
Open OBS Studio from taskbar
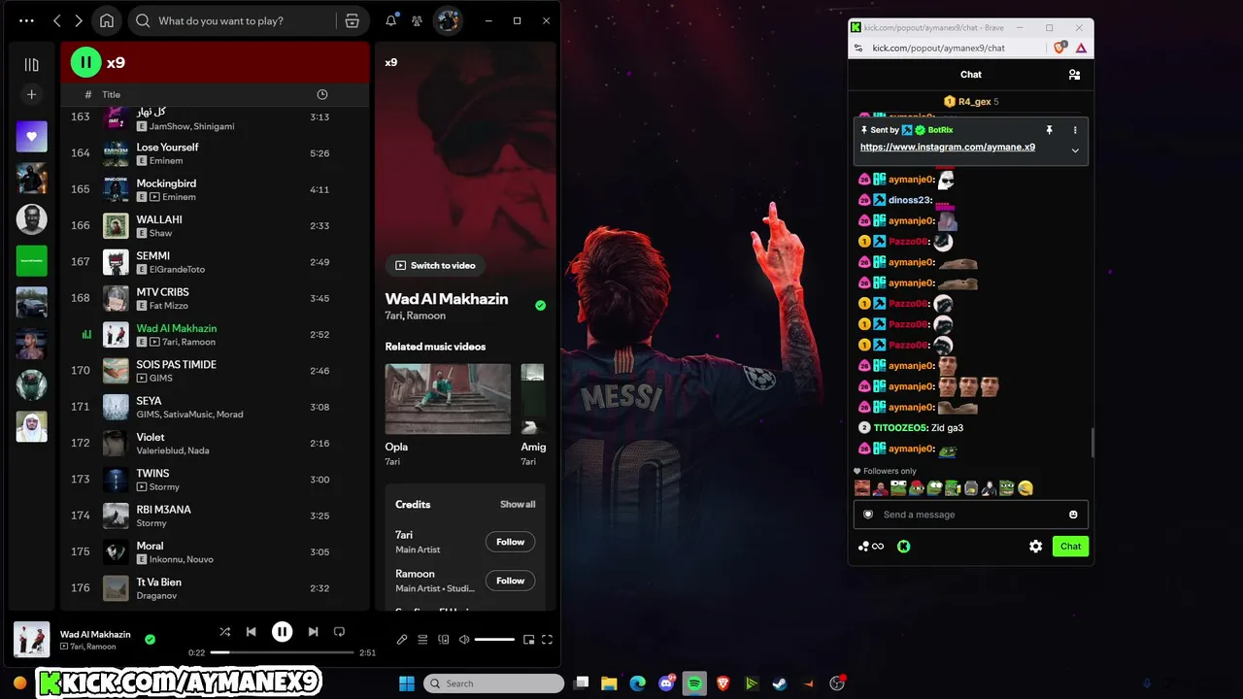837,683
